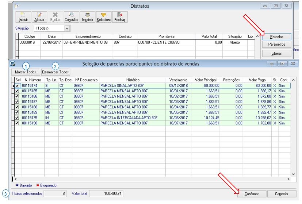This screenshot has width=302, height=204.
Task: Open the Situação dropdown
Action: (x=67, y=28)
